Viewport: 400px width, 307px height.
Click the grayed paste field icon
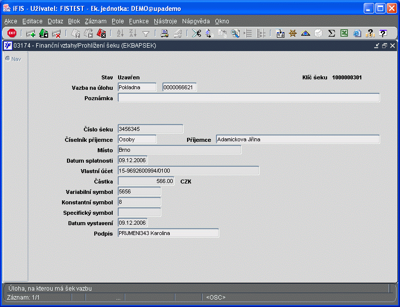pyautogui.click(x=222, y=33)
